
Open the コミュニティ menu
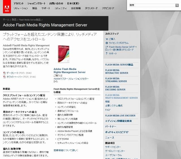point(61,8)
